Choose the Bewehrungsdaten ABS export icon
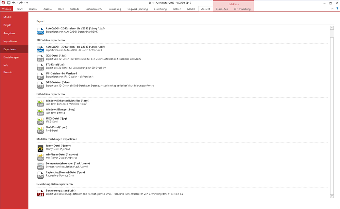This screenshot has height=209, width=340. tap(40, 193)
